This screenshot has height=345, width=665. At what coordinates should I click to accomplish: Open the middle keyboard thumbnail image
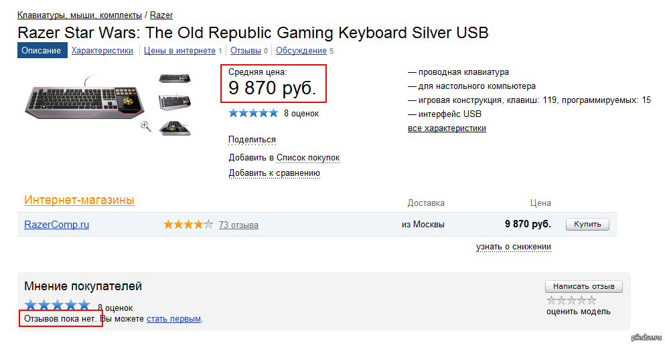(x=175, y=102)
